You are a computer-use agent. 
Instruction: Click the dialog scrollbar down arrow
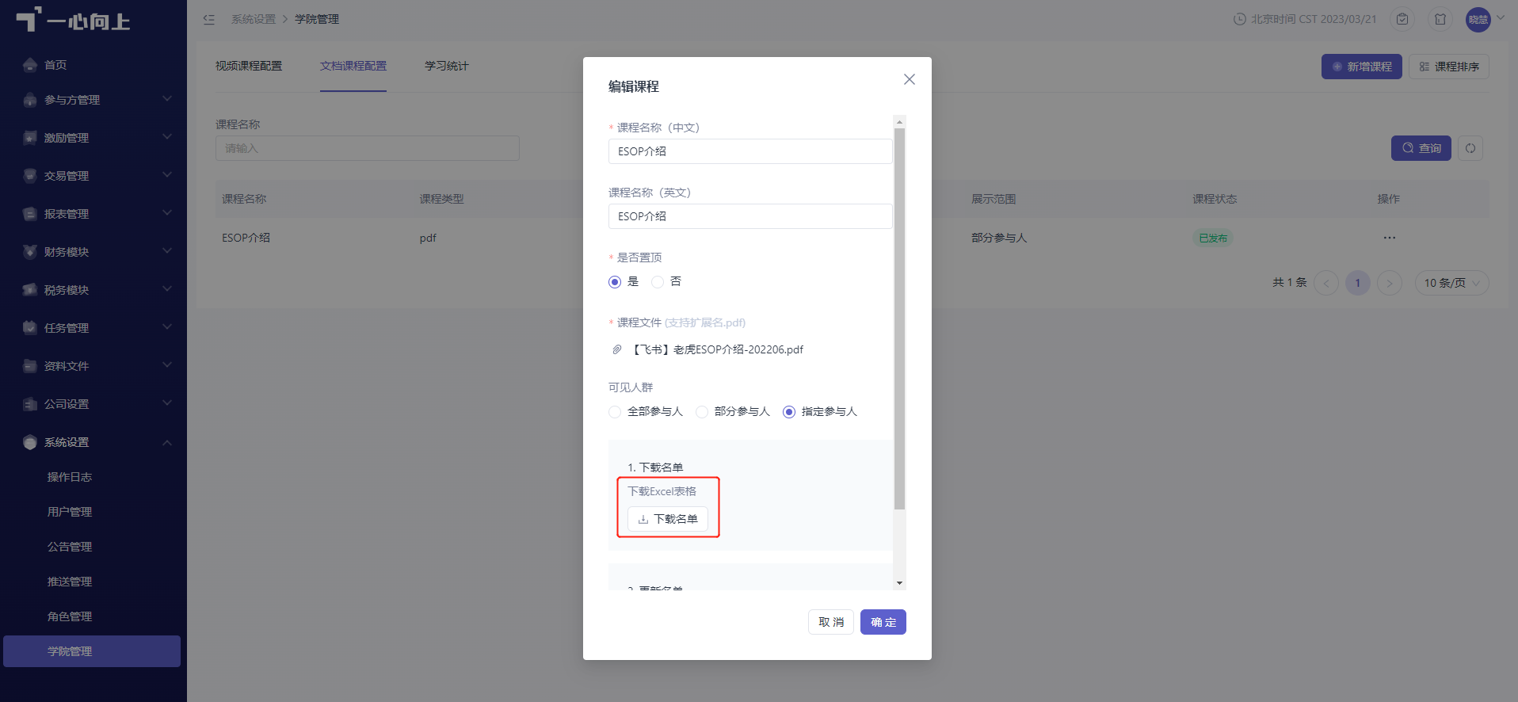point(899,583)
